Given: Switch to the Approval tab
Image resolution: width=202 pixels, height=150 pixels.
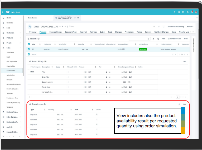Looking at the screenshot, I should click(x=83, y=32).
